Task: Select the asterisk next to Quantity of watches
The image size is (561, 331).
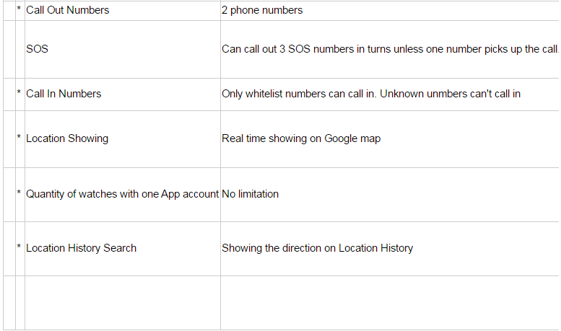Action: (x=19, y=194)
